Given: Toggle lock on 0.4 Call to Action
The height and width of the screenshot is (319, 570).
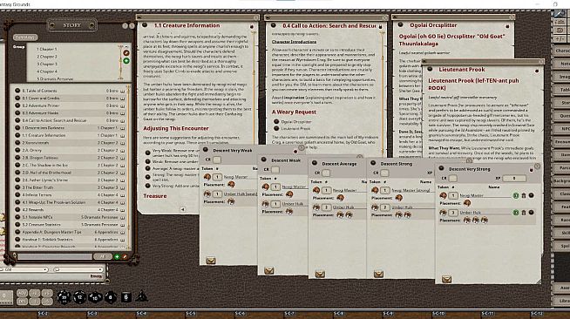Looking at the screenshot, I should (x=380, y=27).
